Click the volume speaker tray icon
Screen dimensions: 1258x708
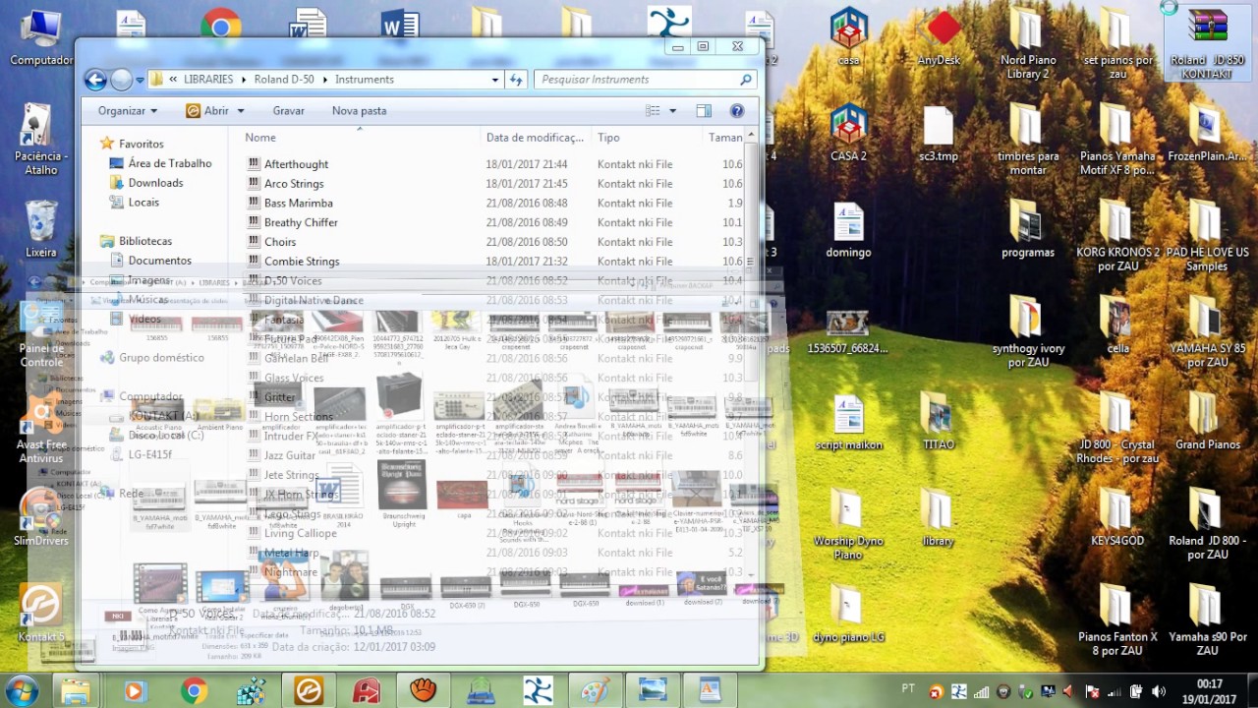pyautogui.click(x=1158, y=691)
